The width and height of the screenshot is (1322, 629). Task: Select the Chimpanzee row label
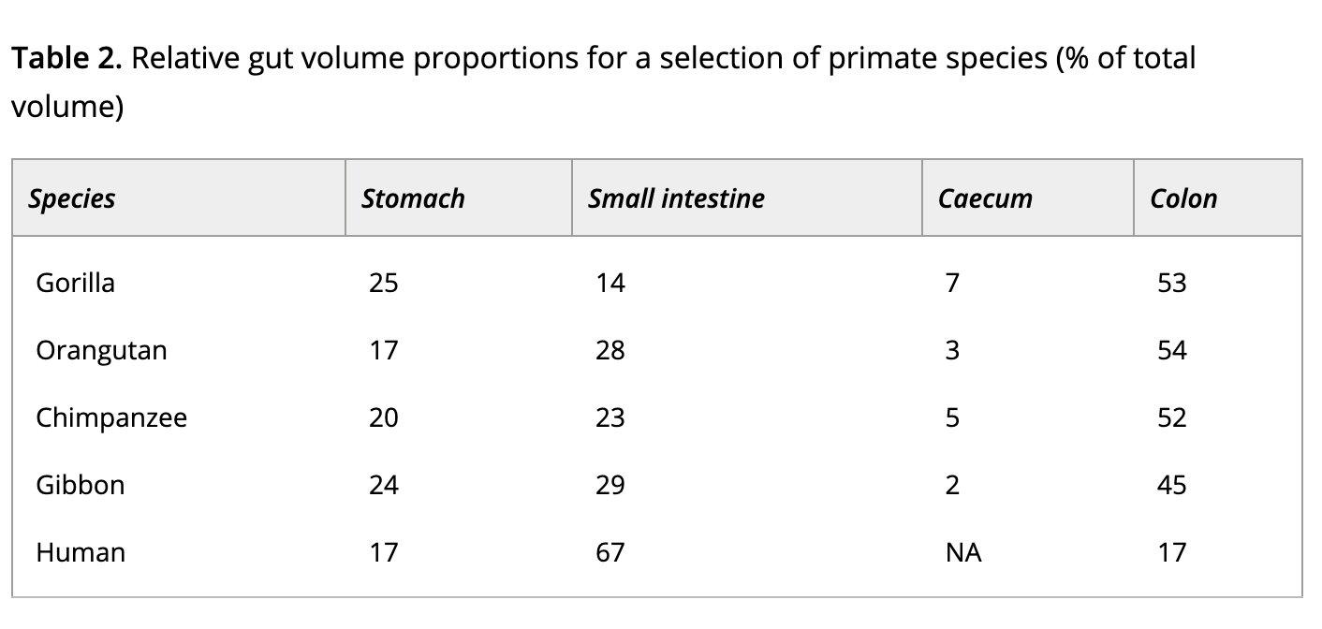111,417
